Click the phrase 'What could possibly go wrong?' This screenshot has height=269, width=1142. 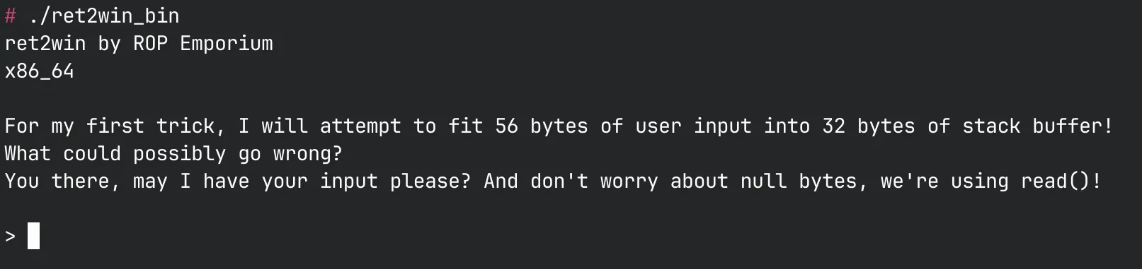(173, 153)
